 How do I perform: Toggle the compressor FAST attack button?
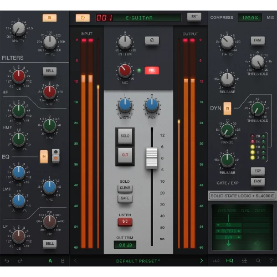coord(258,40)
